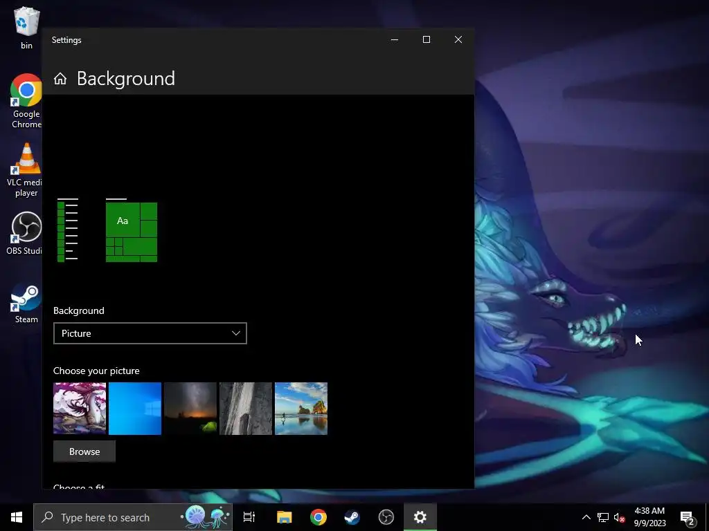
Task: Open the clock and date flyout
Action: (x=649, y=517)
